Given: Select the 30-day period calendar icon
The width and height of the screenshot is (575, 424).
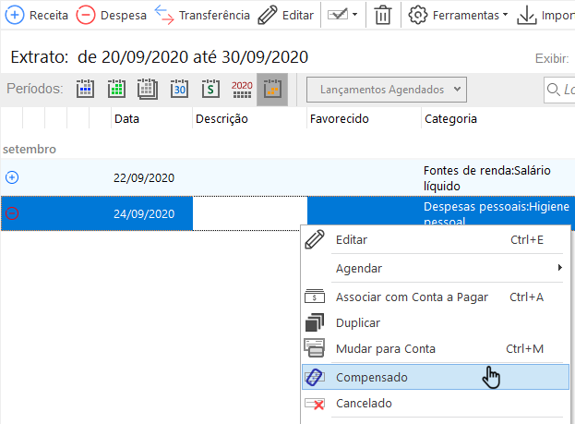Looking at the screenshot, I should (180, 90).
